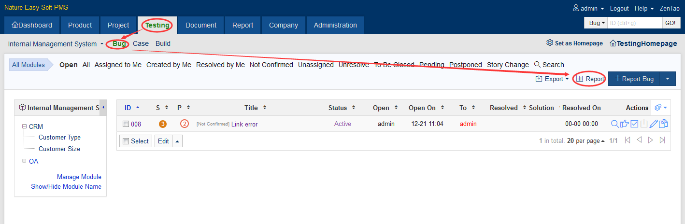Toggle the Select all checkbox

126,141
